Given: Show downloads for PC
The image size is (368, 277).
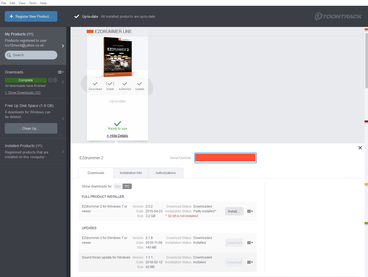Looking at the screenshot, I should coord(127,186).
